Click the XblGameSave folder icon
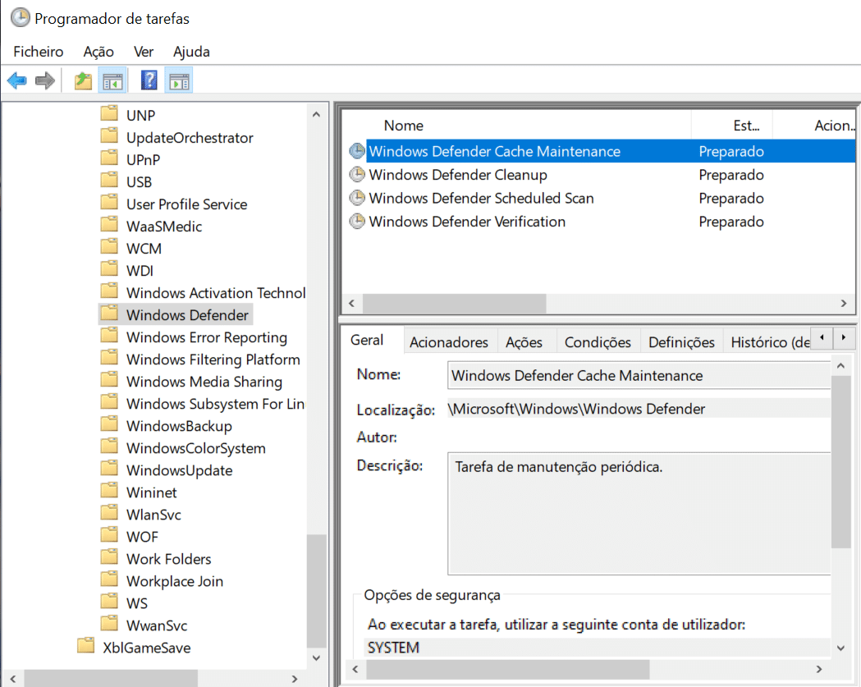Screen dimensions: 861x687 pos(85,646)
